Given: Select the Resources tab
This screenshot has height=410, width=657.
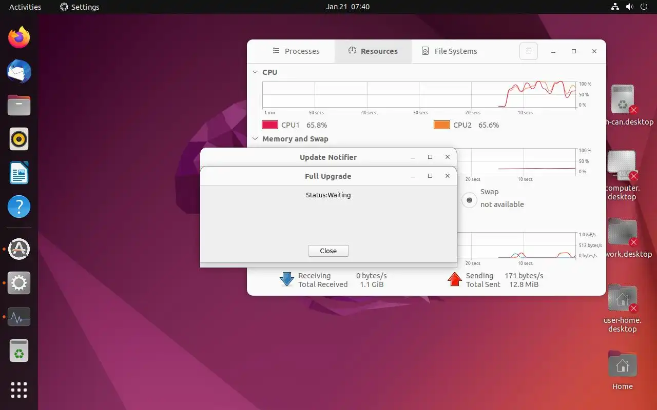Looking at the screenshot, I should (373, 51).
